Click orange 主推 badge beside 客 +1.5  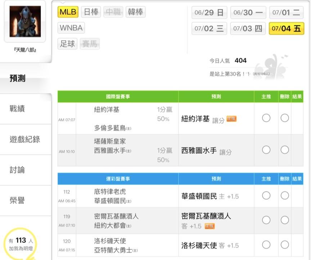coord(210,226)
